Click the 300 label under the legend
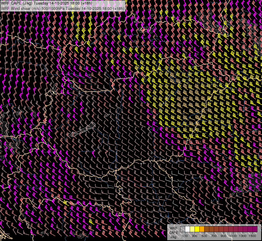Image resolution: width=262 pixels, height=241 pixels. tap(195, 236)
